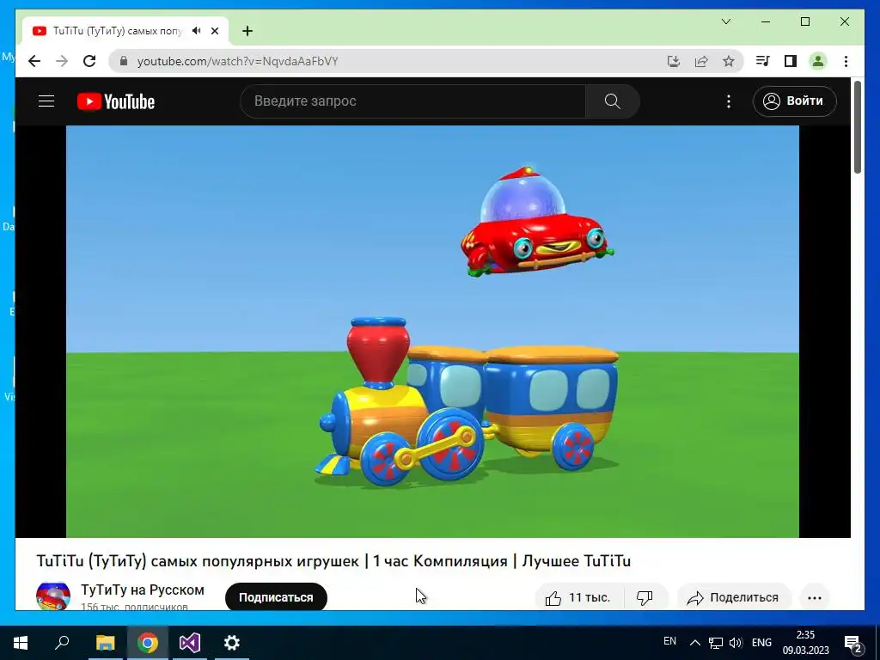The height and width of the screenshot is (660, 880).
Task: Mute tab via speaker icon on tab
Action: tap(197, 31)
